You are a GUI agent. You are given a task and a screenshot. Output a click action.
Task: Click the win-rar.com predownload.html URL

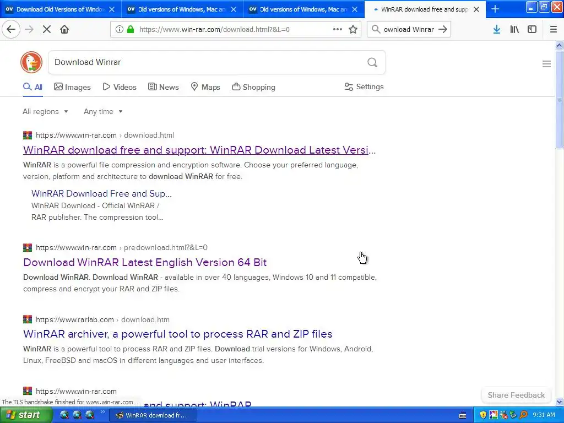pyautogui.click(x=122, y=247)
